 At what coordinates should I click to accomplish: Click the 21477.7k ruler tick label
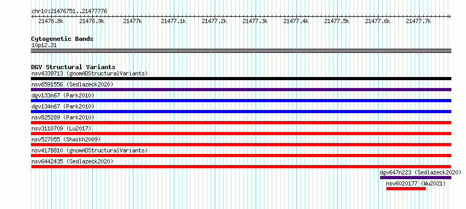[418, 21]
